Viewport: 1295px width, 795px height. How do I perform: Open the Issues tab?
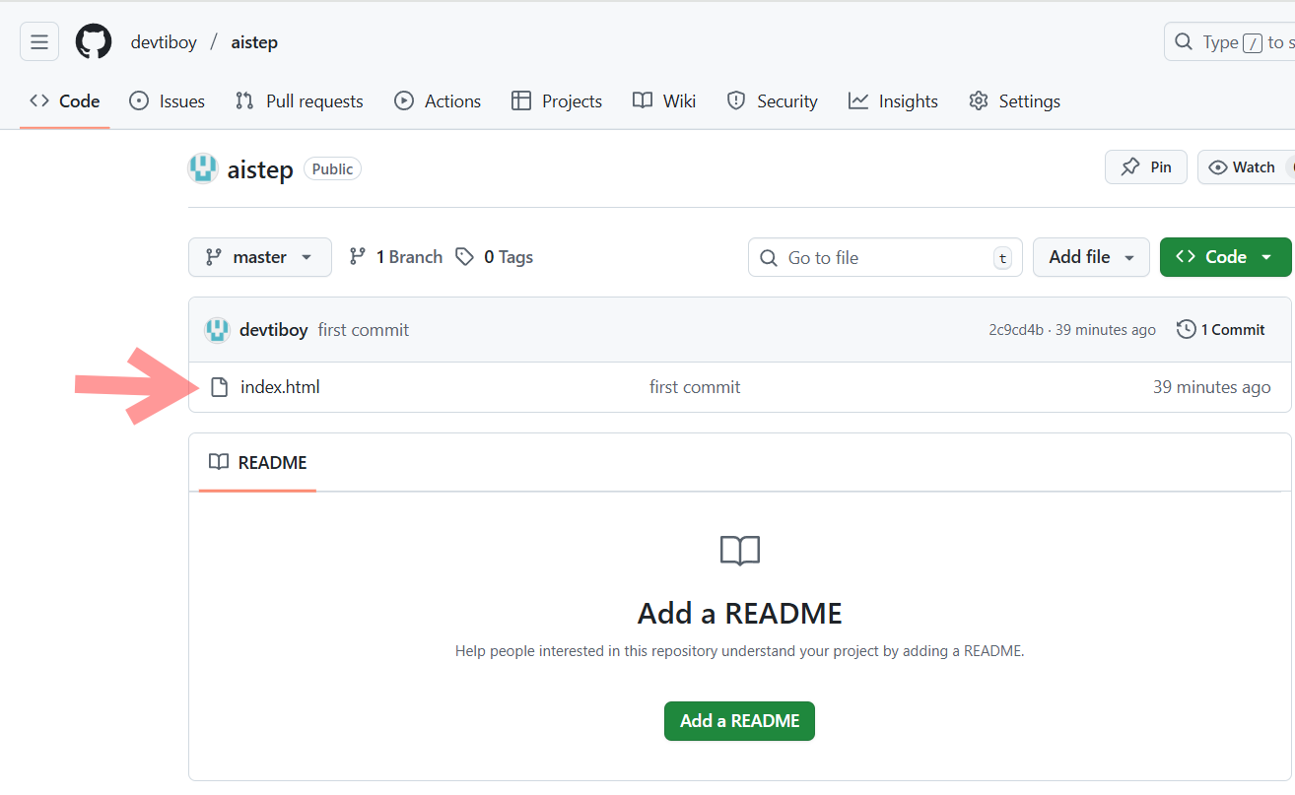point(168,101)
